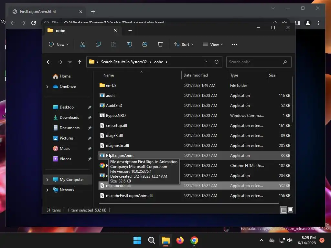
Task: Click Search Results in System32 breadcrumb
Action: (x=124, y=62)
